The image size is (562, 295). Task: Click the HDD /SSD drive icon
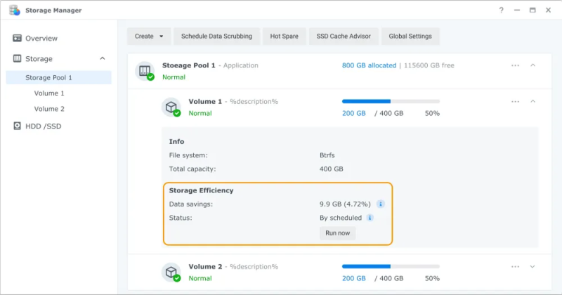(17, 126)
